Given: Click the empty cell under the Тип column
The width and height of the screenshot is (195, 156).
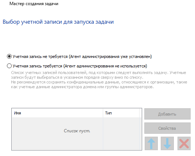Looking at the screenshot, I should [121, 133].
